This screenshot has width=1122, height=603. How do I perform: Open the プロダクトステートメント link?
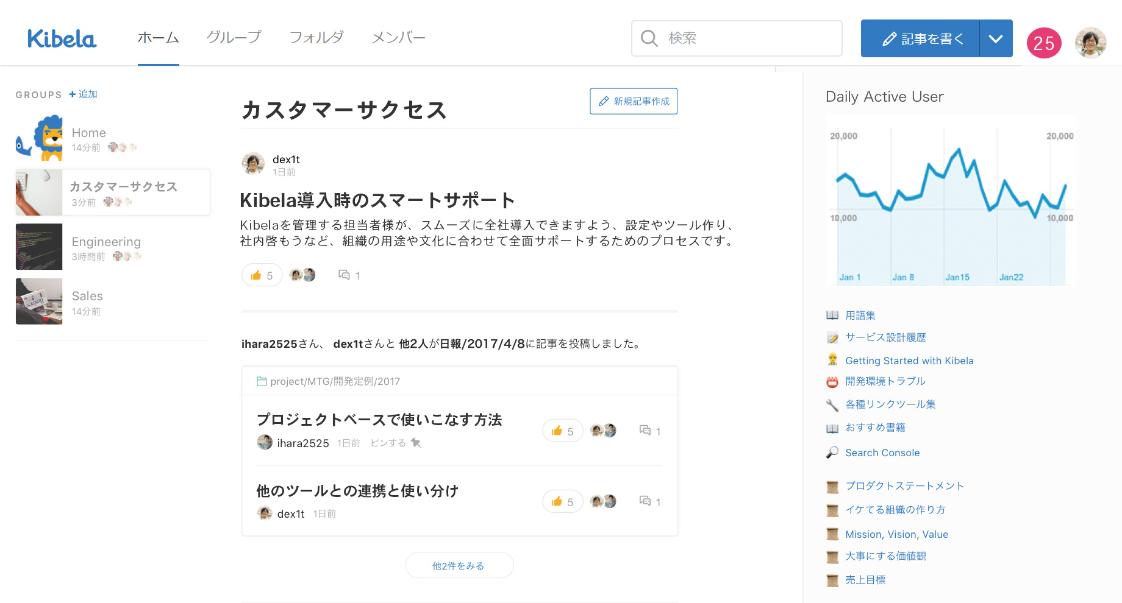coord(905,486)
